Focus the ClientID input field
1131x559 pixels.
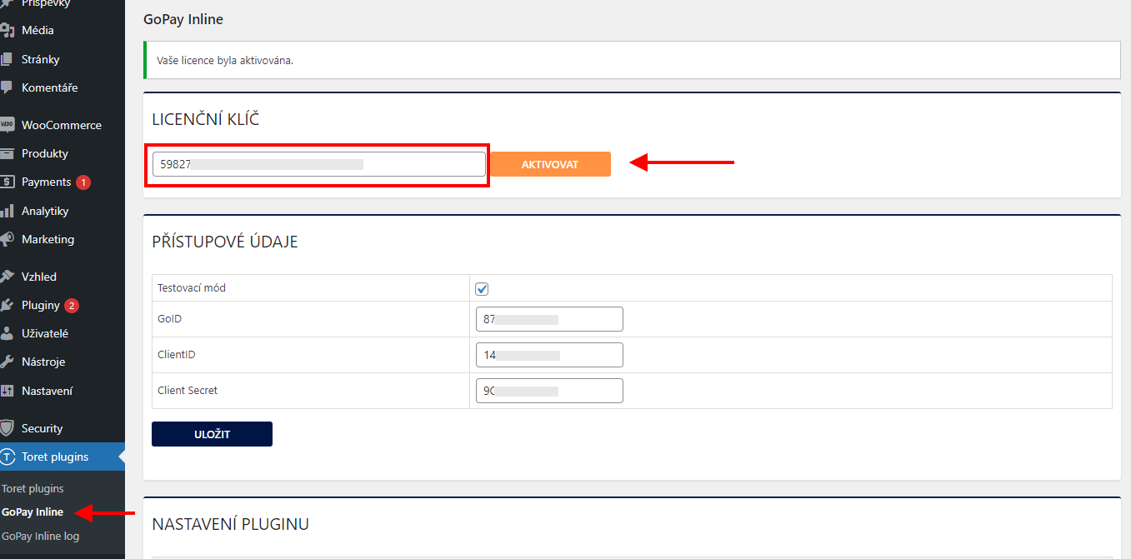pyautogui.click(x=548, y=355)
